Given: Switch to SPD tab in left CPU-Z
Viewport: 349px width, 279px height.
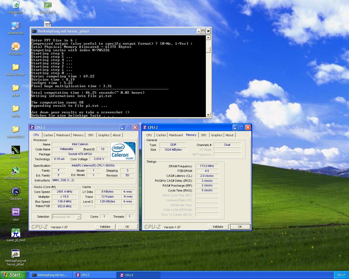Looking at the screenshot, I should pos(91,135).
